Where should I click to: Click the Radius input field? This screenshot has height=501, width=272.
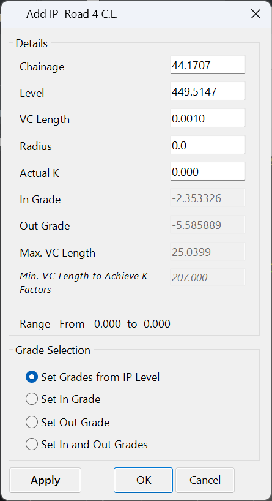coord(208,145)
